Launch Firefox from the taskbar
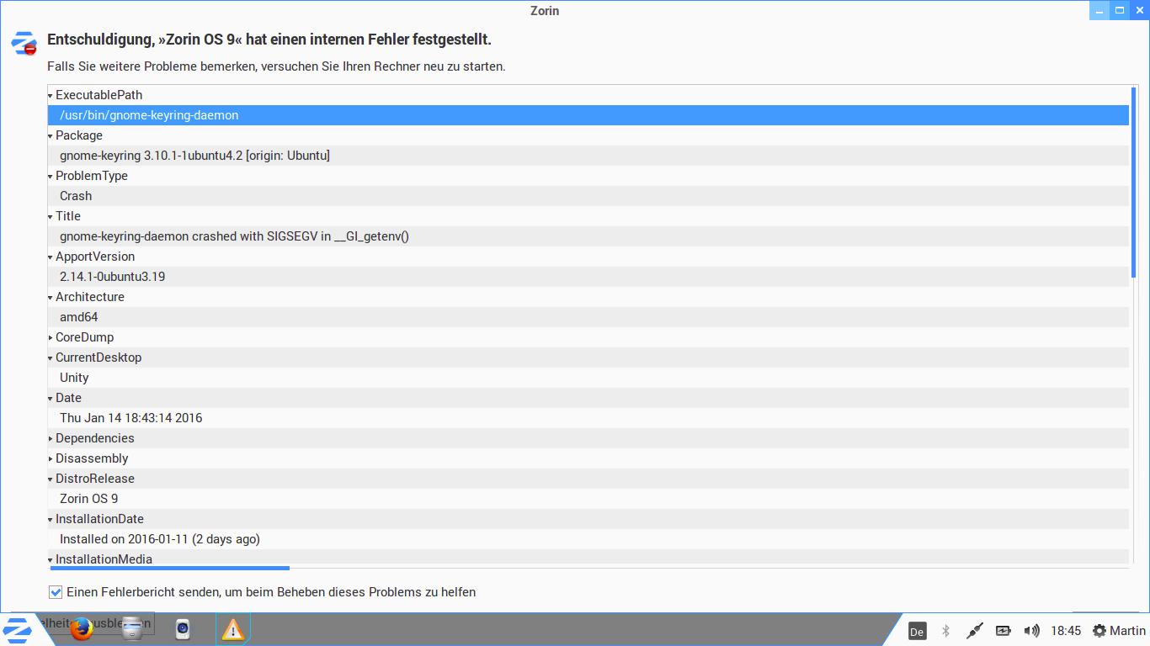Image resolution: width=1150 pixels, height=646 pixels. coord(82,629)
